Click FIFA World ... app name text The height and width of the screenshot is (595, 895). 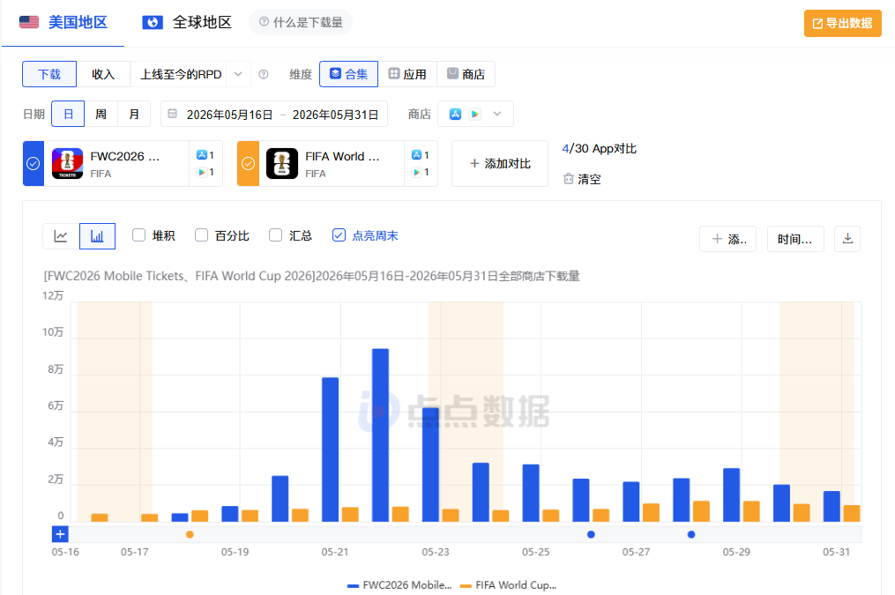[x=342, y=156]
